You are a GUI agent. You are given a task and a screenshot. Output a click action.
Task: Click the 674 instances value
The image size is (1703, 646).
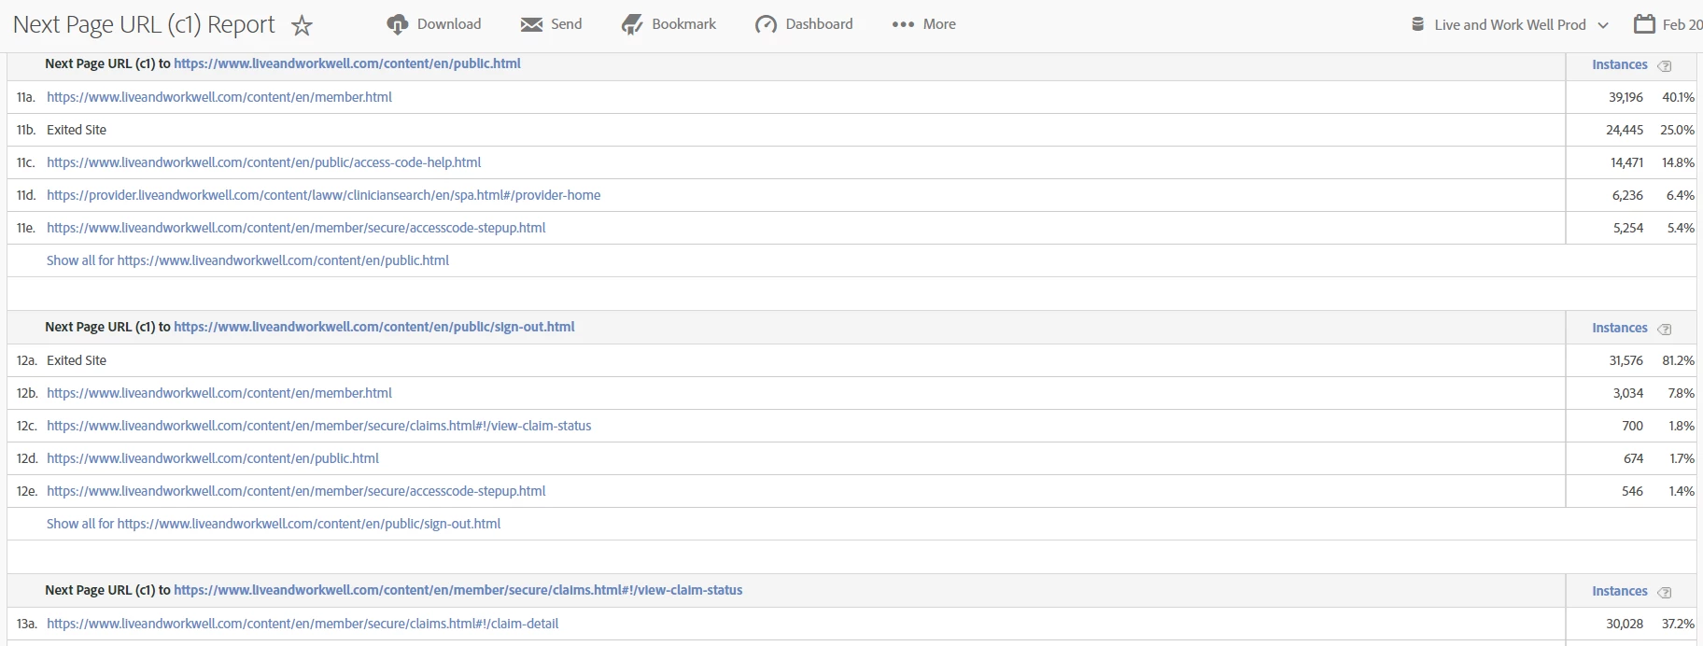click(x=1633, y=458)
